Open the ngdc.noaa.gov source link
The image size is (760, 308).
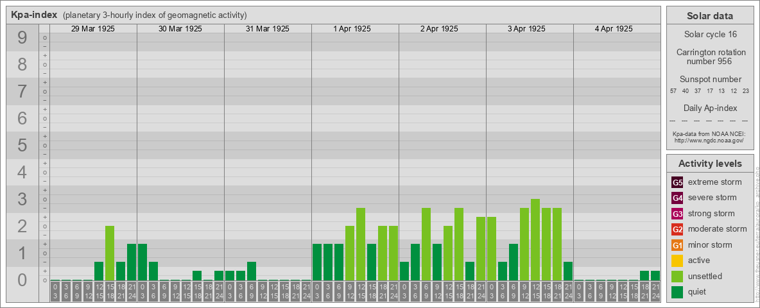click(710, 140)
